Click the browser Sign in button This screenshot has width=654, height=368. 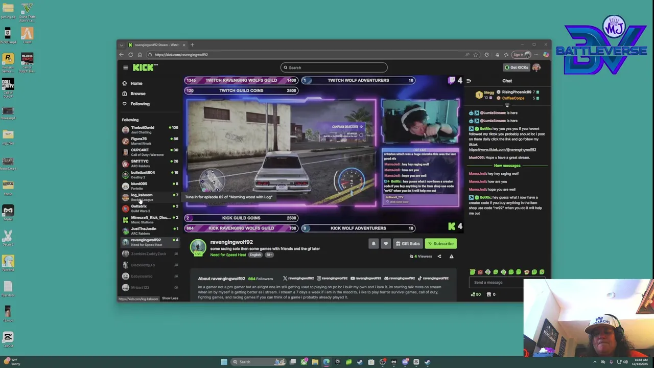(x=522, y=55)
